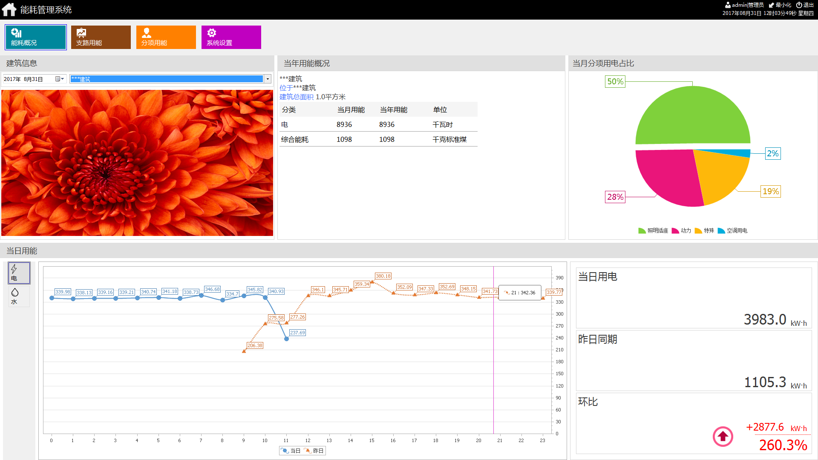Viewport: 818px width, 460px height.
Task: Click 最小化 minimize button at top right
Action: (781, 5)
